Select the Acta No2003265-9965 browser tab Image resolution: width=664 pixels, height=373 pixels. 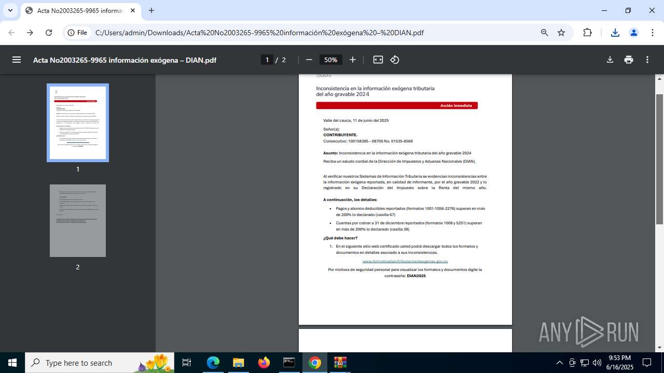[80, 10]
